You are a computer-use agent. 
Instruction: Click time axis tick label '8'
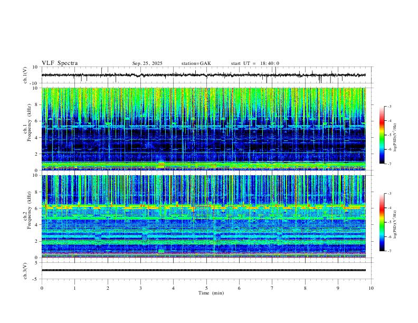tap(305, 288)
